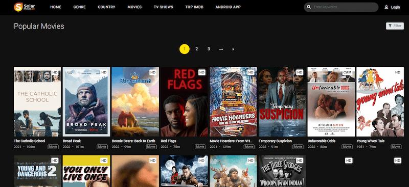Select MOVIES in the navigation bar
The width and height of the screenshot is (409, 187).
tap(134, 7)
